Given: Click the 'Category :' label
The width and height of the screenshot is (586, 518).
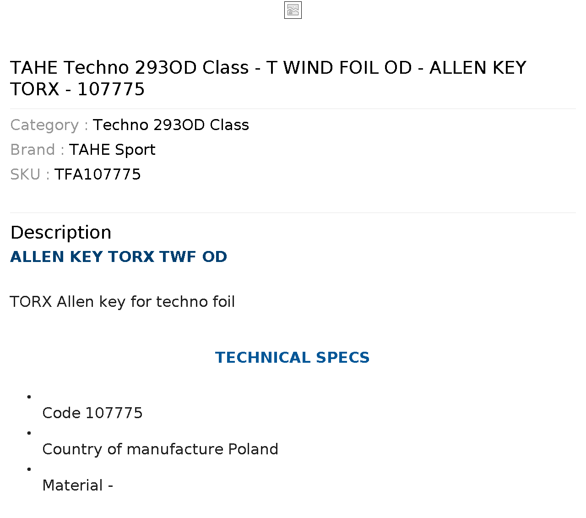Looking at the screenshot, I should (x=49, y=125).
